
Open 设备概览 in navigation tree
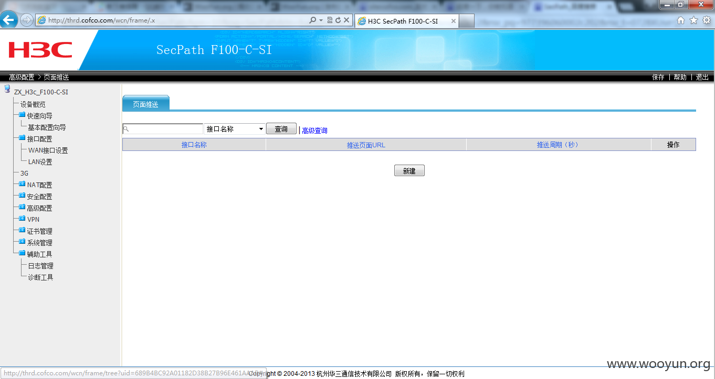click(x=33, y=104)
